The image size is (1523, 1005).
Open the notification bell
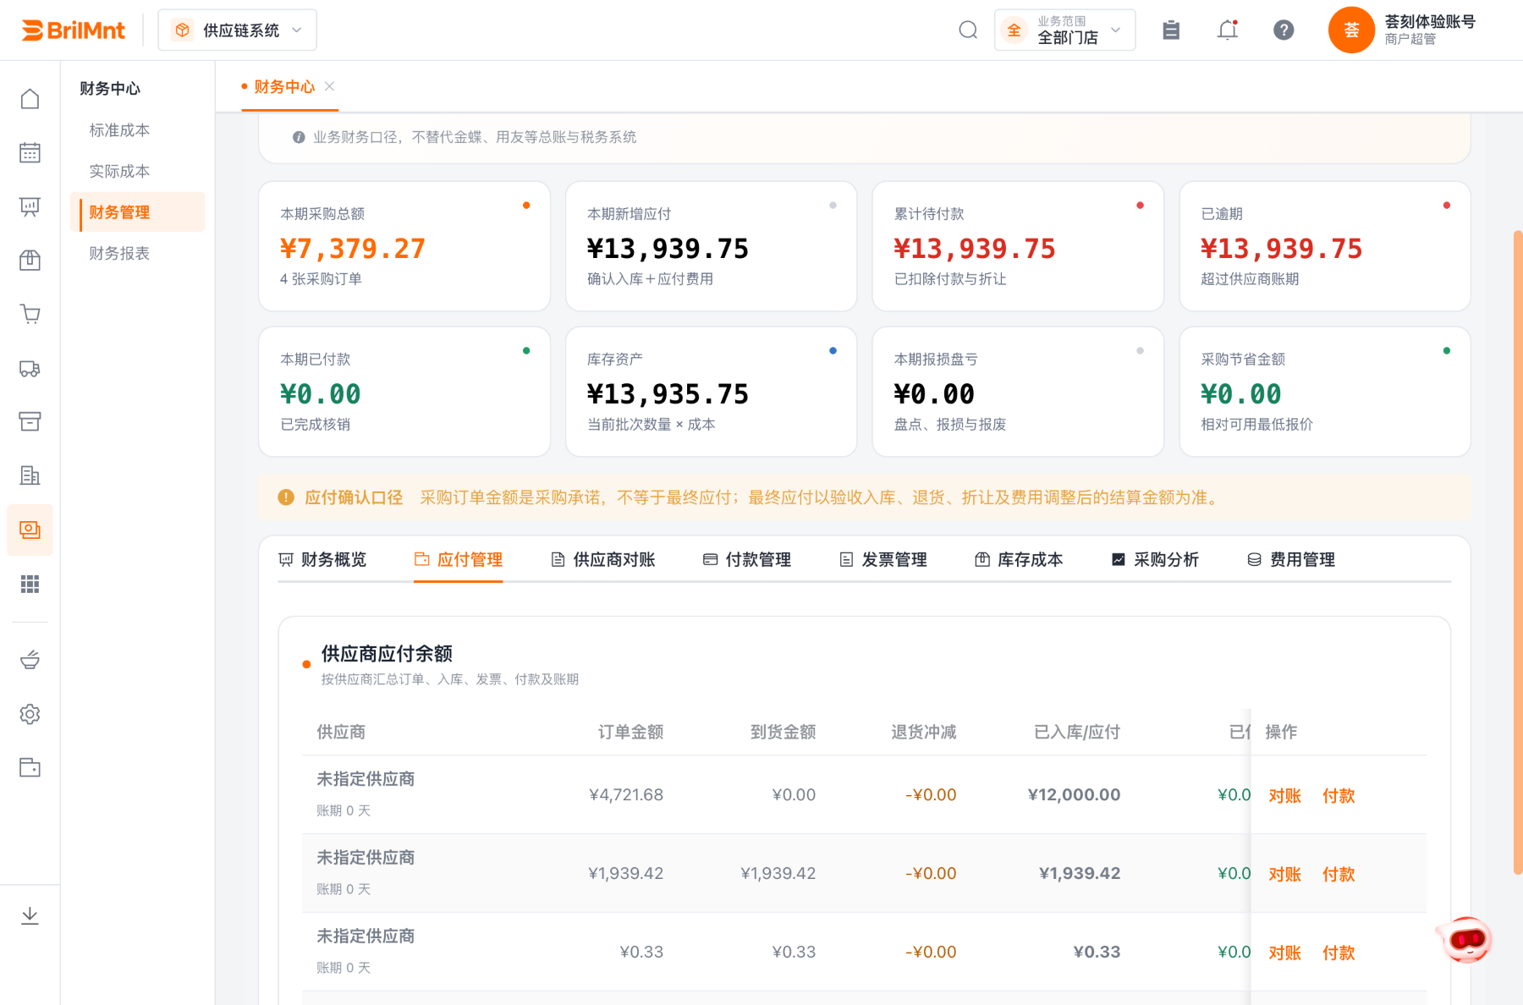1228,30
